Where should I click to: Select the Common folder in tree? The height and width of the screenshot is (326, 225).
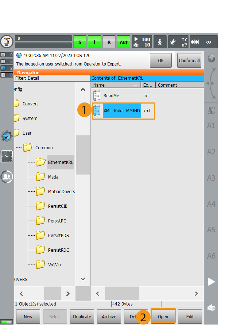click(x=44, y=147)
